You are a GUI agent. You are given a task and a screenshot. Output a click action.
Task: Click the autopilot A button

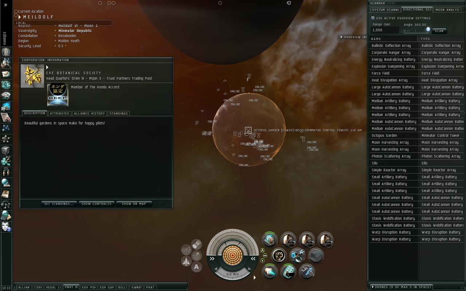point(197,267)
